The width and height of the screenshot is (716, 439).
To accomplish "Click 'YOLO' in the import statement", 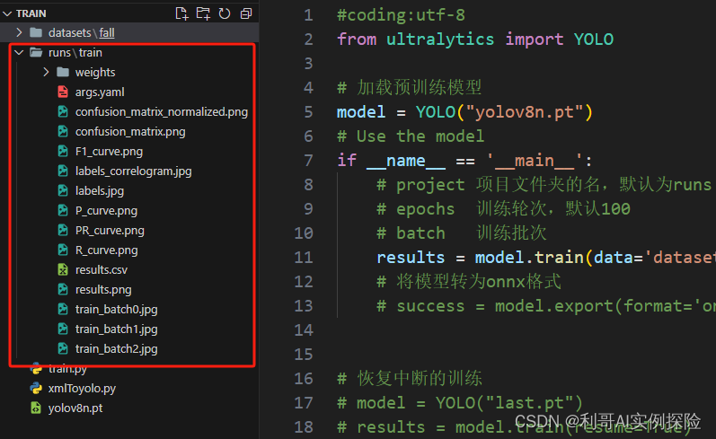I will (x=594, y=40).
